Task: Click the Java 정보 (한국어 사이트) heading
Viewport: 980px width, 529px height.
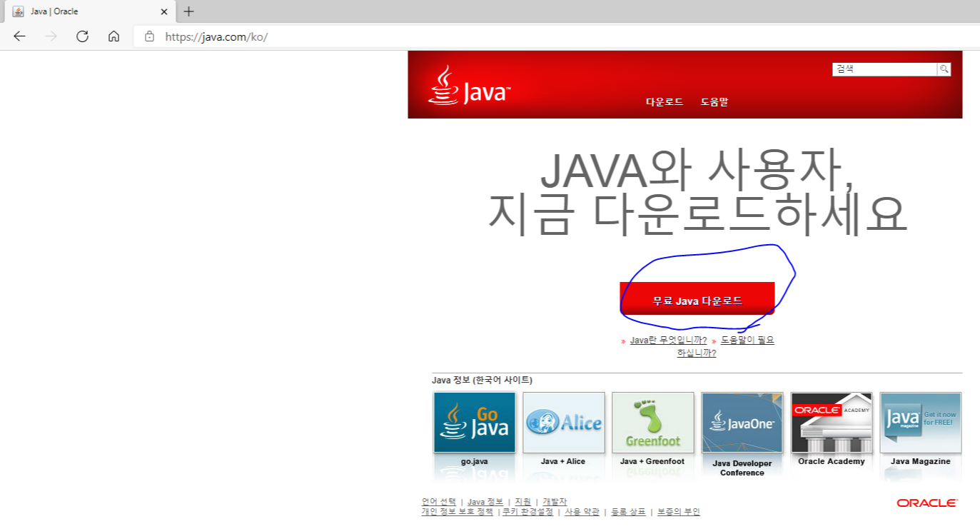Action: coord(482,380)
